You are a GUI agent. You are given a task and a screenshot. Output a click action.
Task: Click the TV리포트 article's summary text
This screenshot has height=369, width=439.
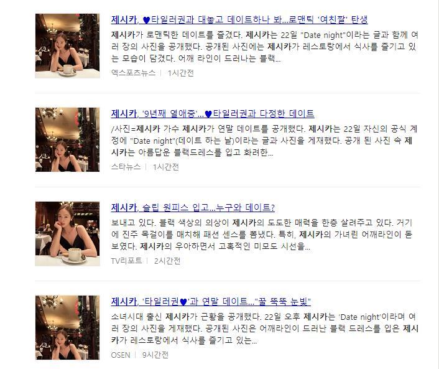click(262, 235)
